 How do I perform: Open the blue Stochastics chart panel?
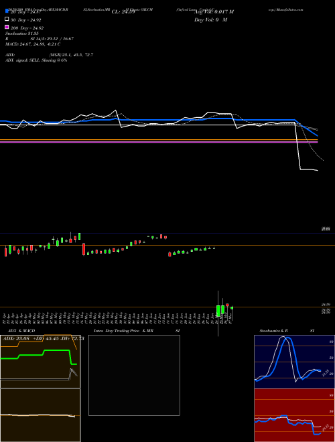[x=294, y=362]
